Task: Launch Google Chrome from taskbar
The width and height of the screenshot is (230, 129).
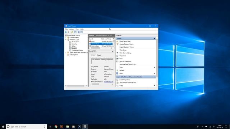Action: (x=56, y=126)
